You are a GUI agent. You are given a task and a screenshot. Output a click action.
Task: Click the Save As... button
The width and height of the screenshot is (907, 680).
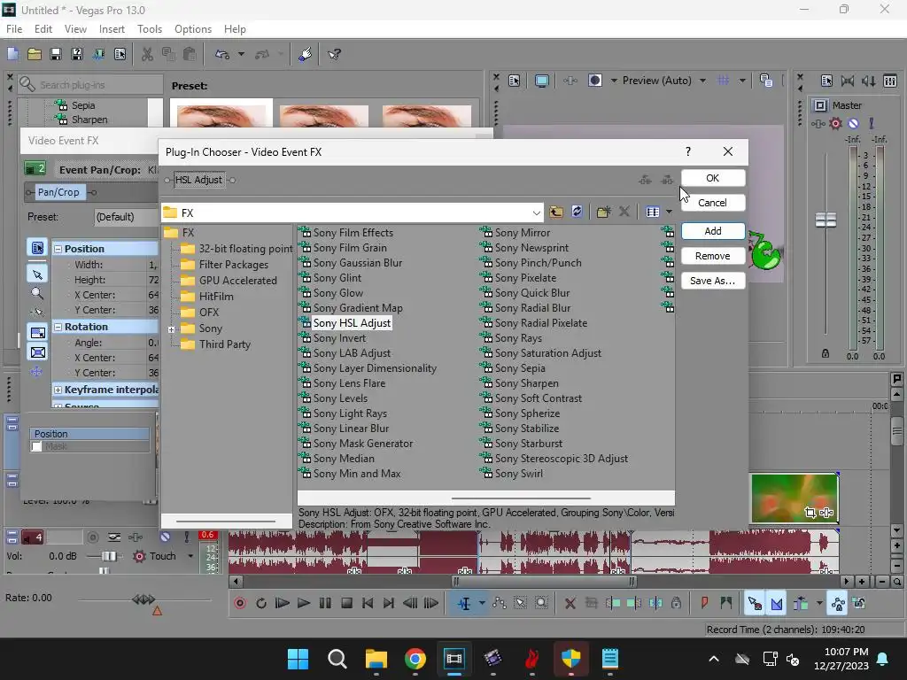pos(713,281)
